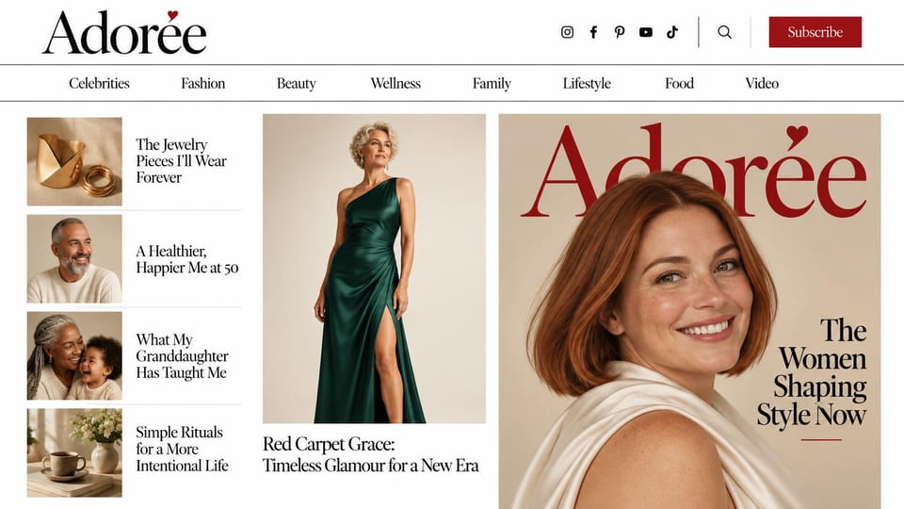Read 'The Jewelry Pieces I'll Wear Forever'
The height and width of the screenshot is (509, 904).
coord(181,161)
